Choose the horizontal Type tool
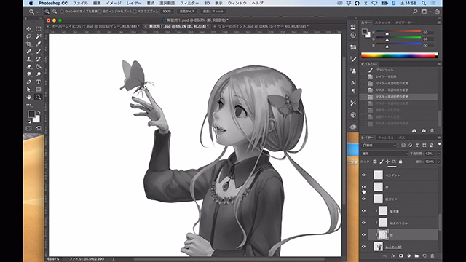 click(39, 82)
